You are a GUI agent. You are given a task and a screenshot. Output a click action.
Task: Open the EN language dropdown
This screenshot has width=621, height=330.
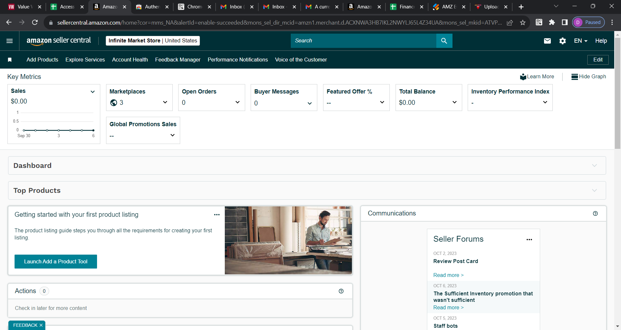581,41
